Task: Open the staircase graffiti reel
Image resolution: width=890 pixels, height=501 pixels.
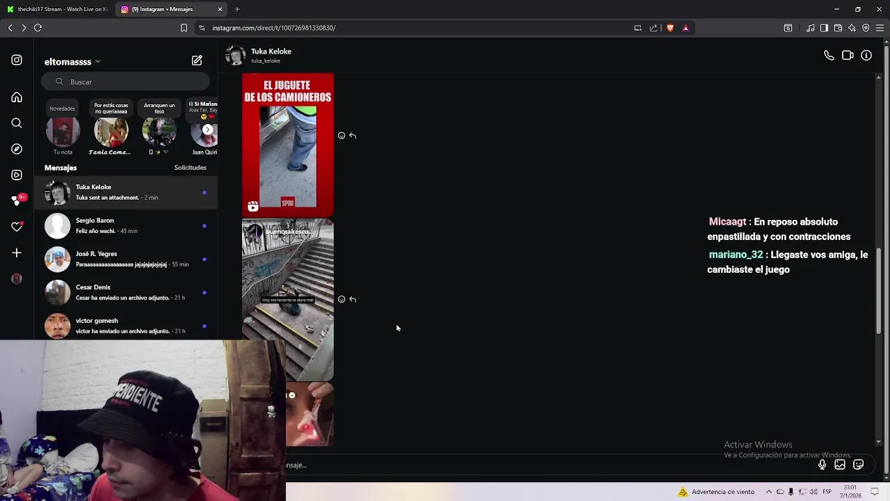Action: [288, 300]
